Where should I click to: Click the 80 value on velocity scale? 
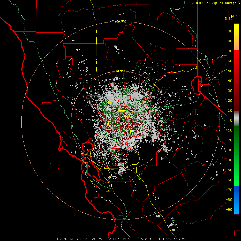pos(230,41)
